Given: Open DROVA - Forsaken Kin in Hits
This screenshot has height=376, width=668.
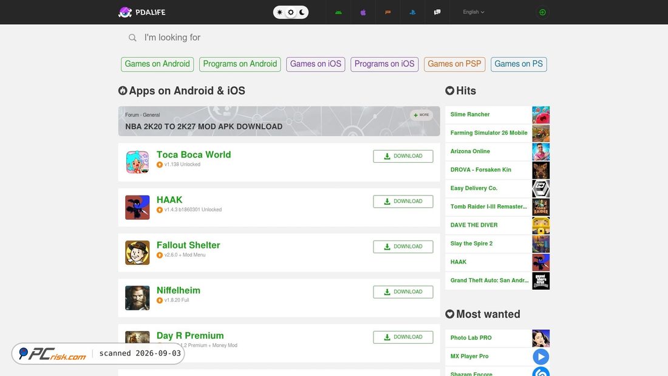Looking at the screenshot, I should [480, 169].
